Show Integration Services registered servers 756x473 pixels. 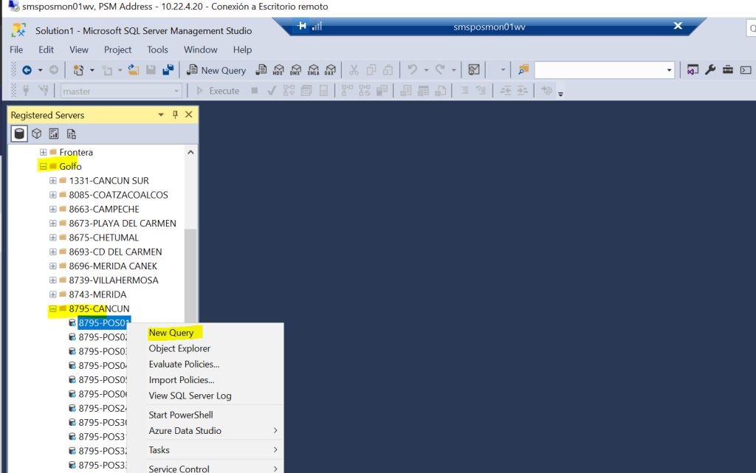[72, 134]
